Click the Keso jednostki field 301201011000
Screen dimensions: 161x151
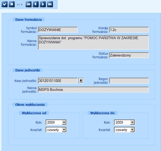click(58, 81)
